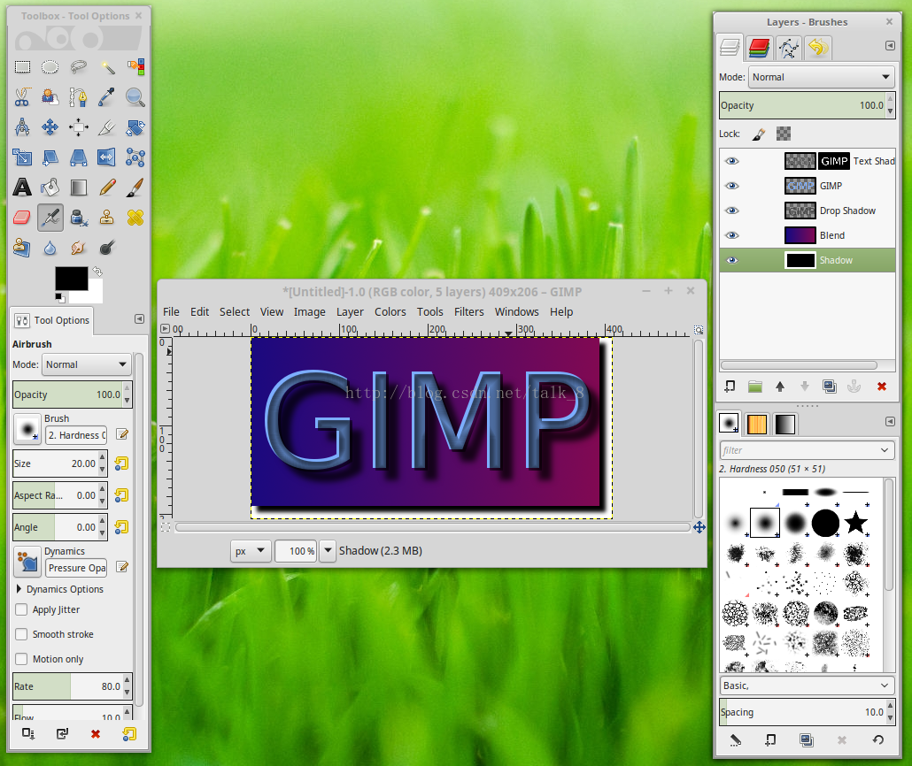
Task: Select the Smudge tool
Action: 79,248
